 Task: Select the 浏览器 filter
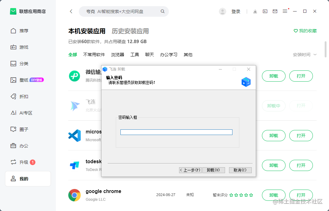pos(118,55)
